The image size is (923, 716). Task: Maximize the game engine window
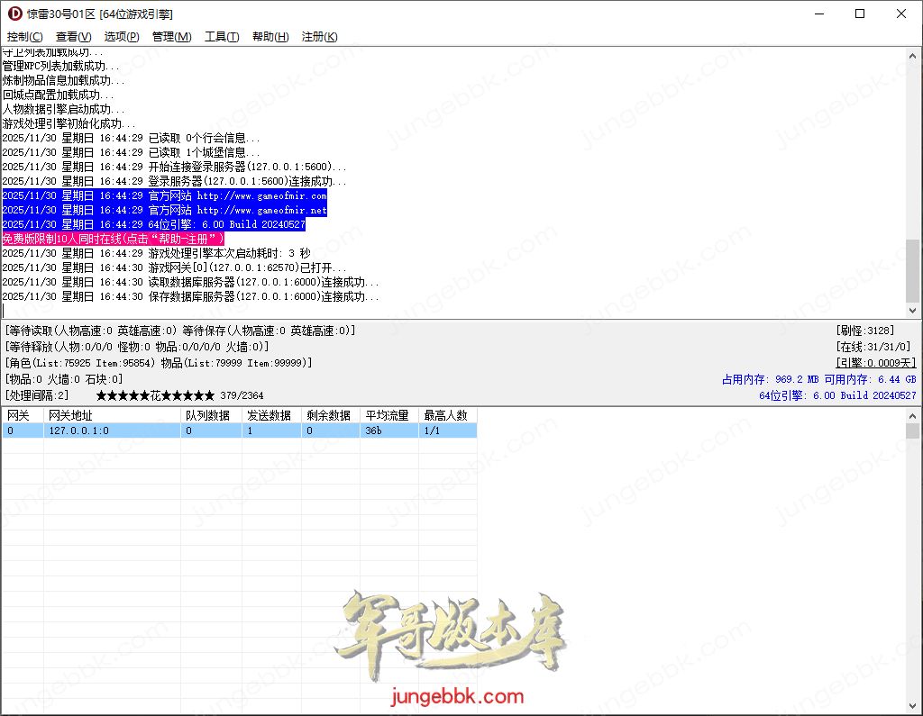[859, 14]
